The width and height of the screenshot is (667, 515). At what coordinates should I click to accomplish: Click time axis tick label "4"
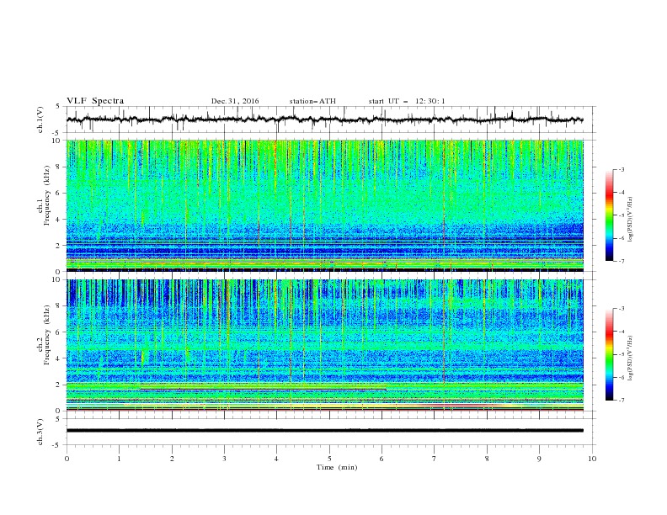coord(277,459)
